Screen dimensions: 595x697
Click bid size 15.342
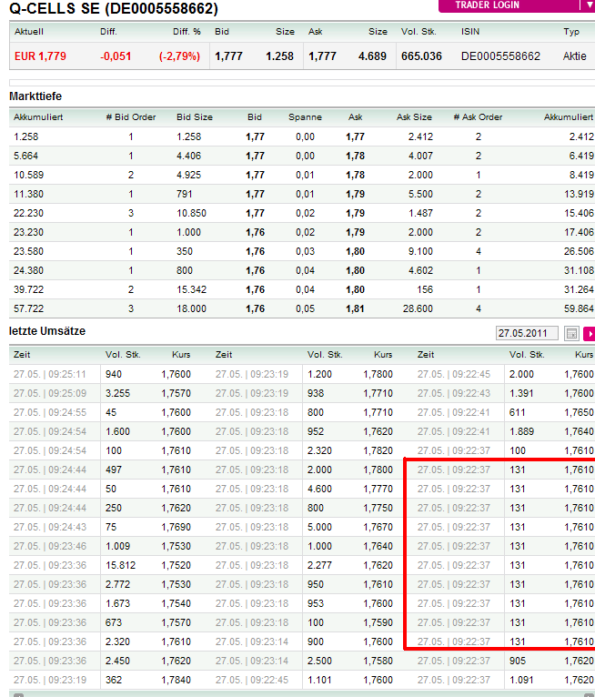pos(192,290)
